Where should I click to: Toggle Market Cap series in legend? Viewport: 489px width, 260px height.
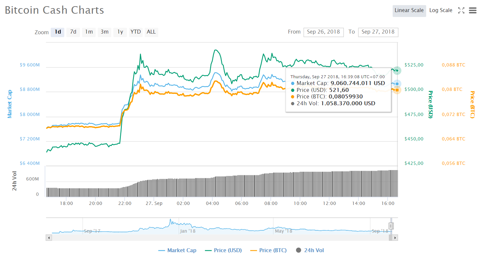(177, 251)
